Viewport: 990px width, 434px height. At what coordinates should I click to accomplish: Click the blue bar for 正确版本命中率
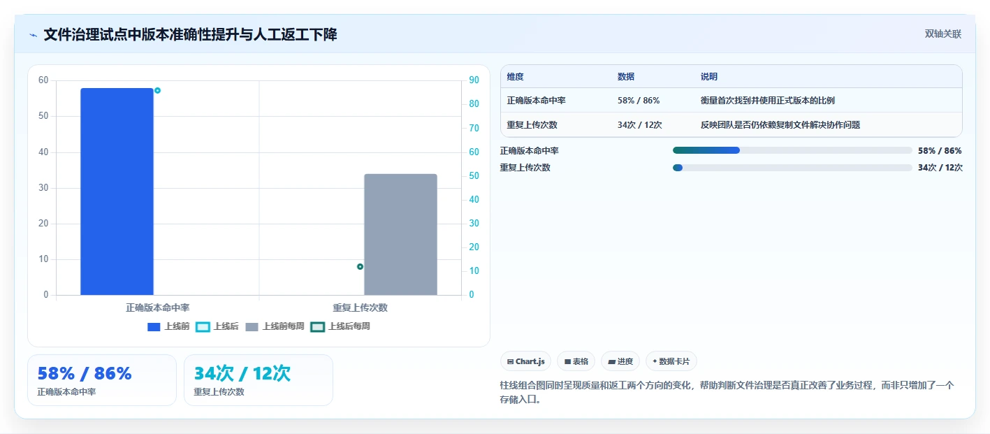tap(117, 191)
